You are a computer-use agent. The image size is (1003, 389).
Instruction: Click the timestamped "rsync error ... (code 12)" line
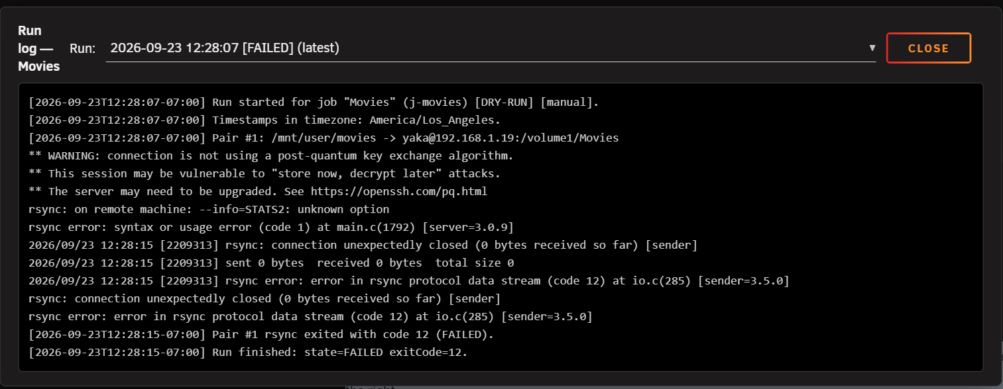[409, 281]
